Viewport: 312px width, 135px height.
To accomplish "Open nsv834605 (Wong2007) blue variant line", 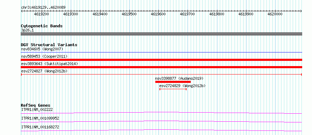I will pyautogui.click(x=161, y=52).
